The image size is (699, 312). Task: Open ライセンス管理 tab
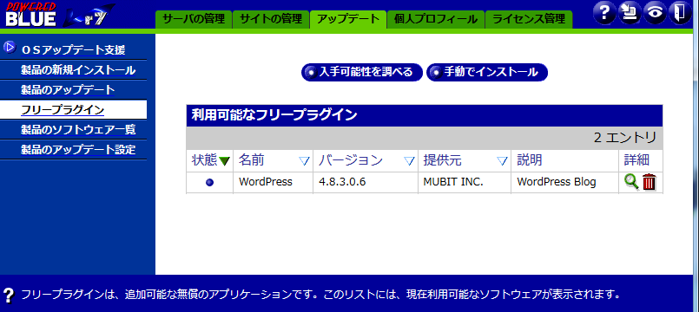click(529, 19)
